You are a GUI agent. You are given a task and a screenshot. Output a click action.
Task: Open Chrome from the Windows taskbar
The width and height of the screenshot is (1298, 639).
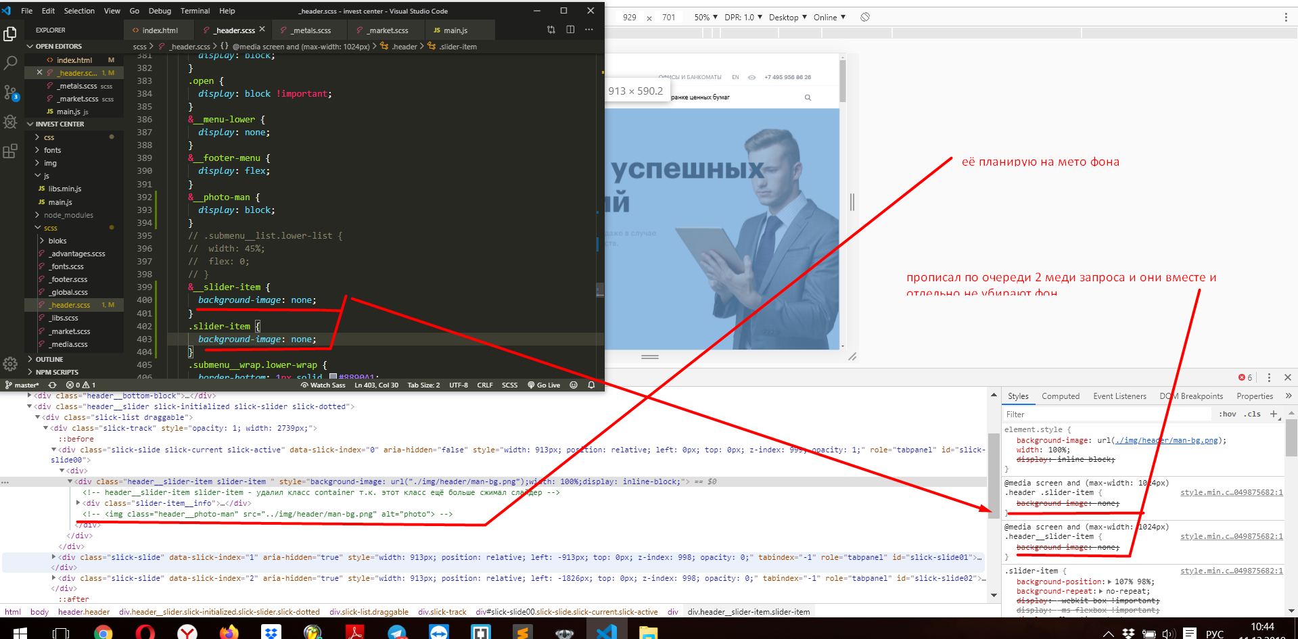pos(103,633)
